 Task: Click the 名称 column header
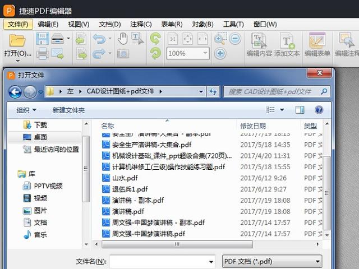[x=107, y=126]
